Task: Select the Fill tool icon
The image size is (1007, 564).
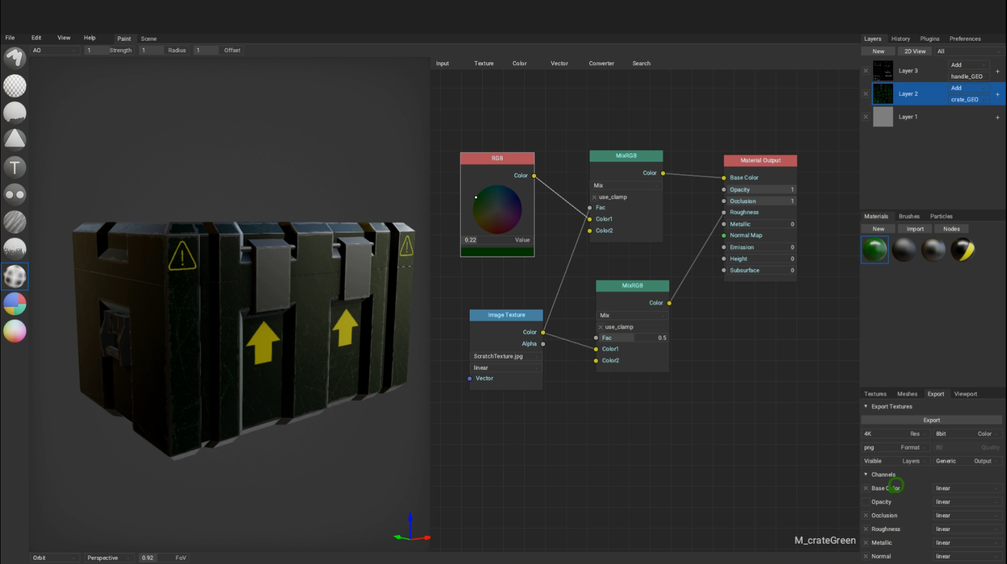Action: [x=15, y=113]
